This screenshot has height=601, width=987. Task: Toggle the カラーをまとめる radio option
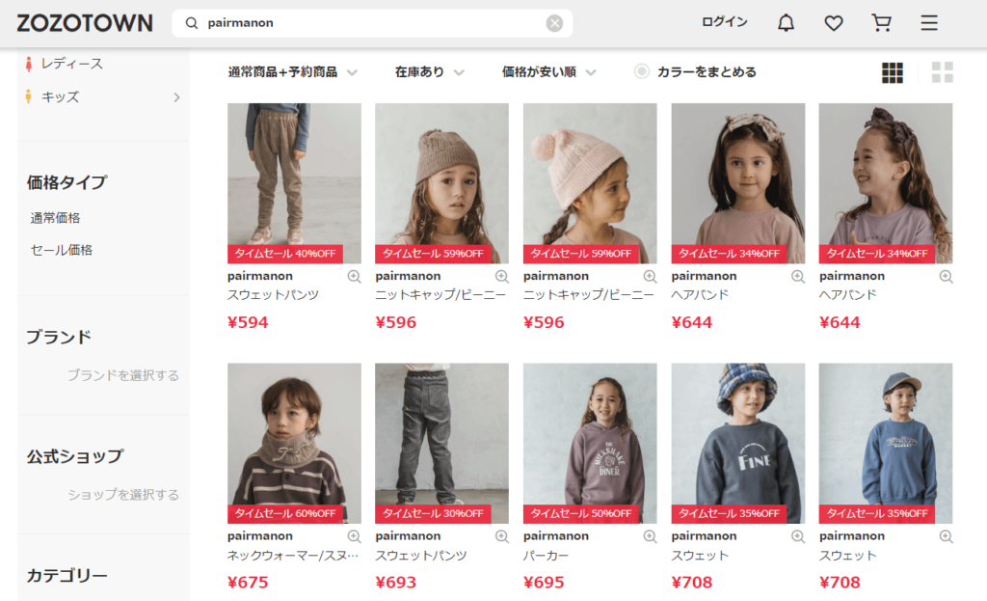pos(641,71)
